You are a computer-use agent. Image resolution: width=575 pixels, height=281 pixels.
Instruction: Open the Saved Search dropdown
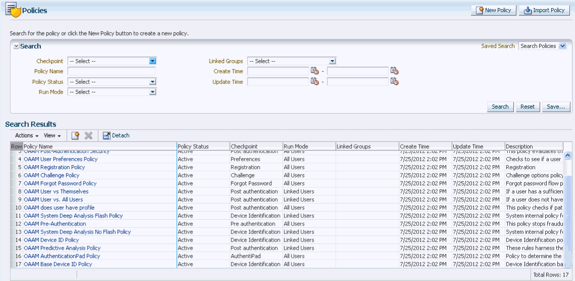pos(543,46)
